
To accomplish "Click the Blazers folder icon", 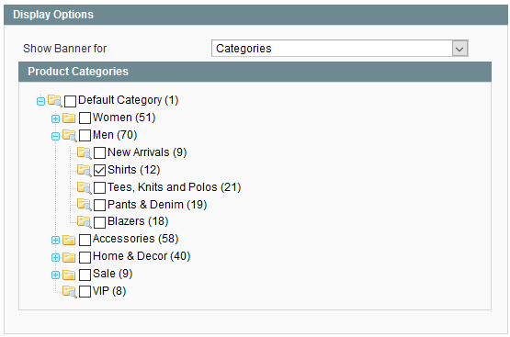I will (85, 222).
